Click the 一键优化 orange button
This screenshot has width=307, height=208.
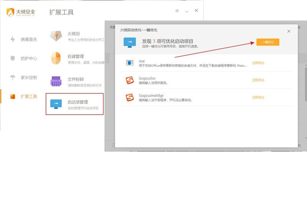click(267, 42)
